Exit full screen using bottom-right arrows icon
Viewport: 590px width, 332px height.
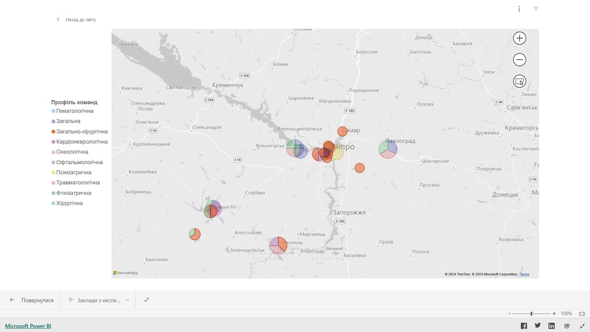pos(582,326)
